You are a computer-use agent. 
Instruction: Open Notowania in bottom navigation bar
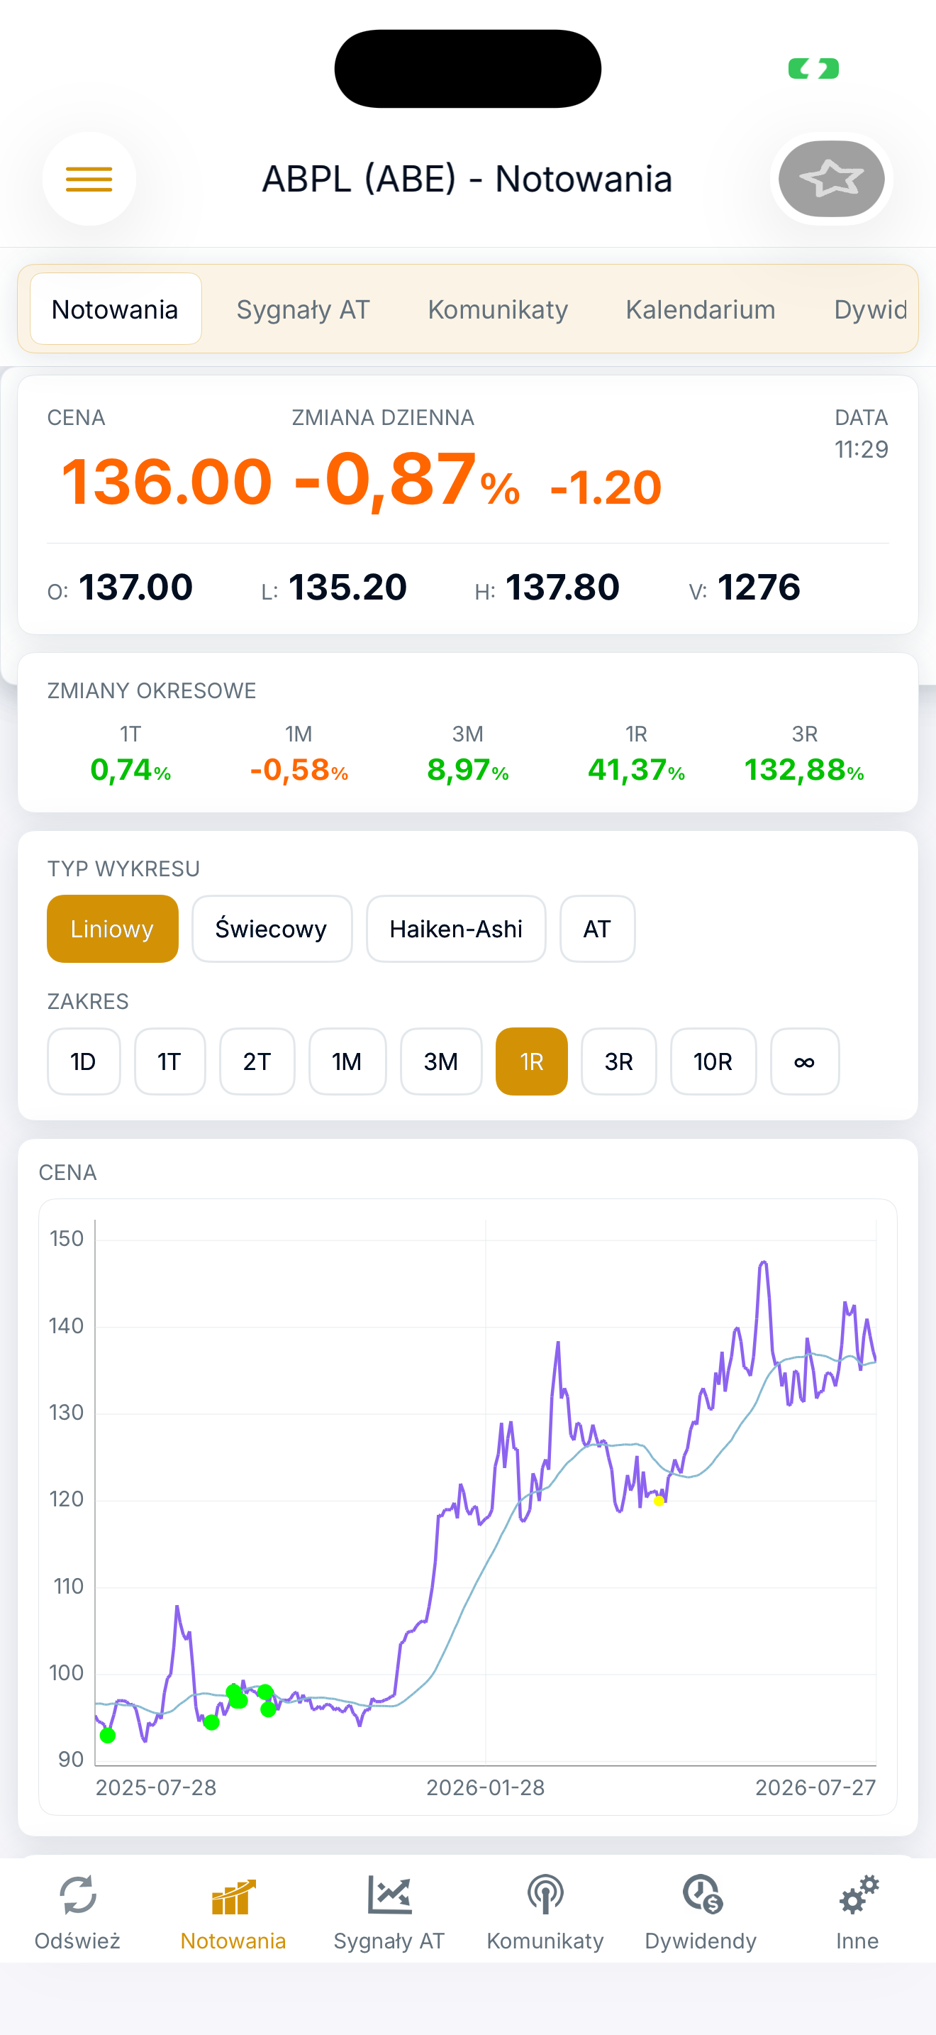pos(233,1912)
